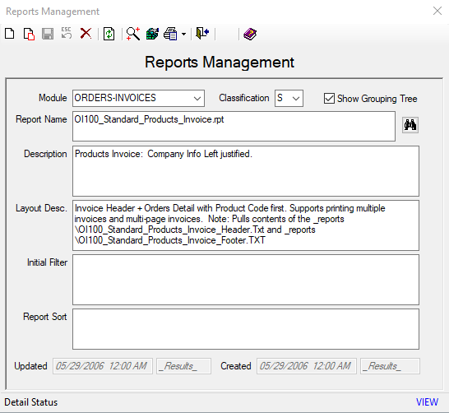Open help with the purple book icon
Screen dimensions: 449x413
pyautogui.click(x=250, y=34)
